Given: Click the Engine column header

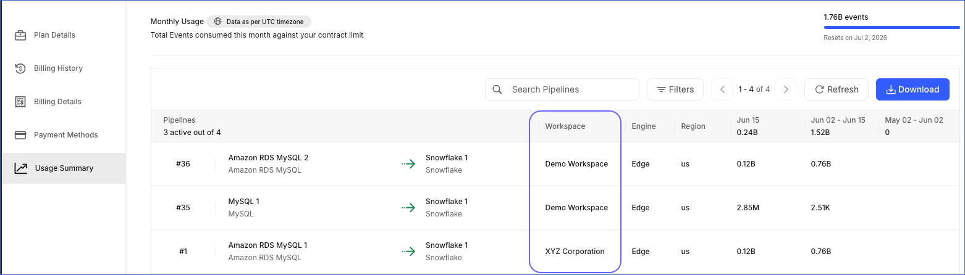Looking at the screenshot, I should (644, 126).
